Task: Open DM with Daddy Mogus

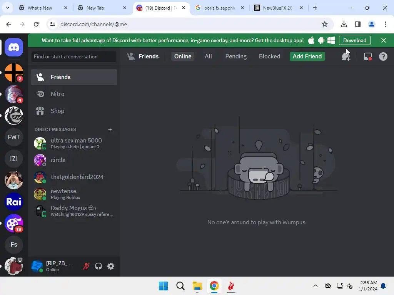Action: point(74,211)
